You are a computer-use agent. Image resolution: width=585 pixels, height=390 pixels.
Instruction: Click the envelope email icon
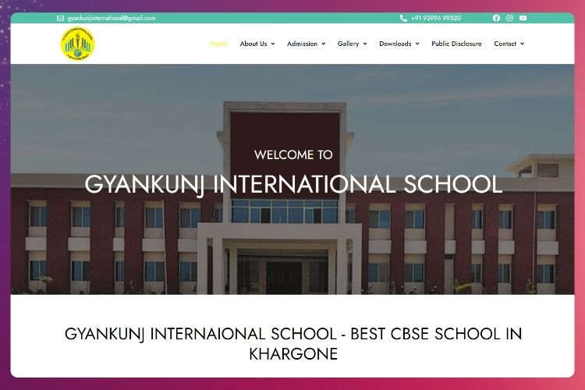(x=60, y=18)
